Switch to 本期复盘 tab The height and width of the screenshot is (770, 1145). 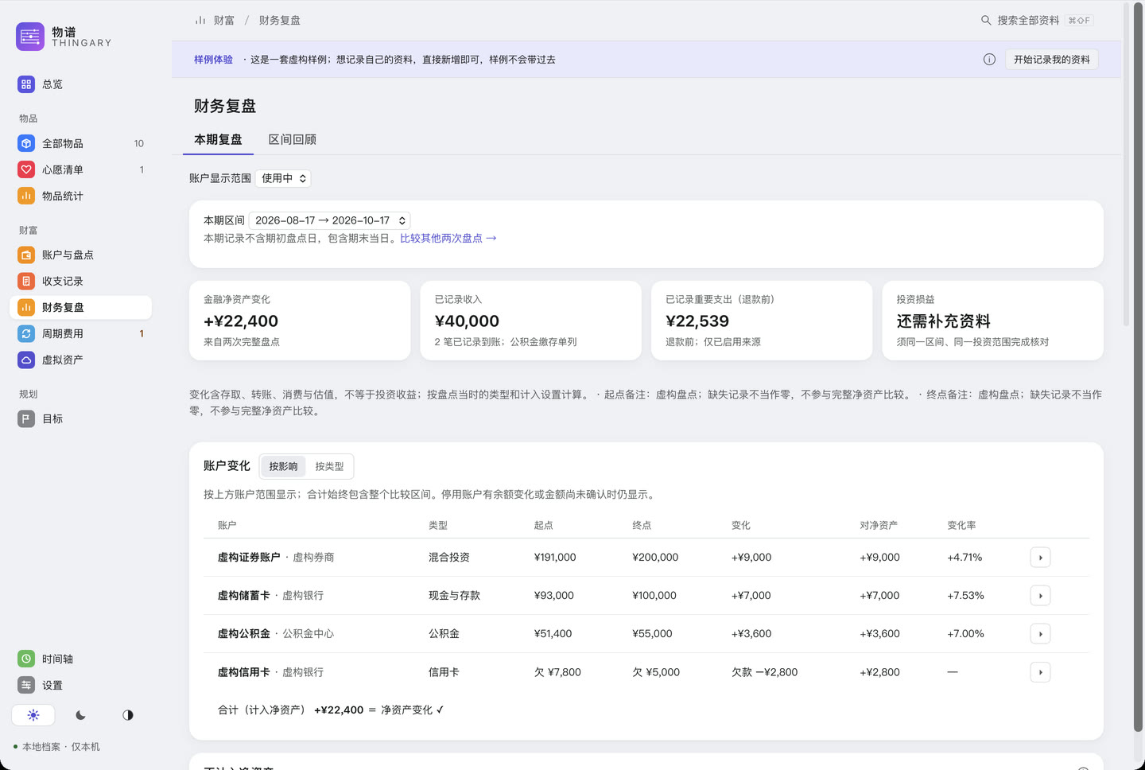[x=218, y=140]
